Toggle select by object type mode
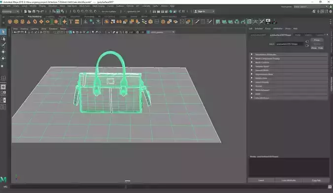This screenshot has height=193, width=333. [x=58, y=11]
